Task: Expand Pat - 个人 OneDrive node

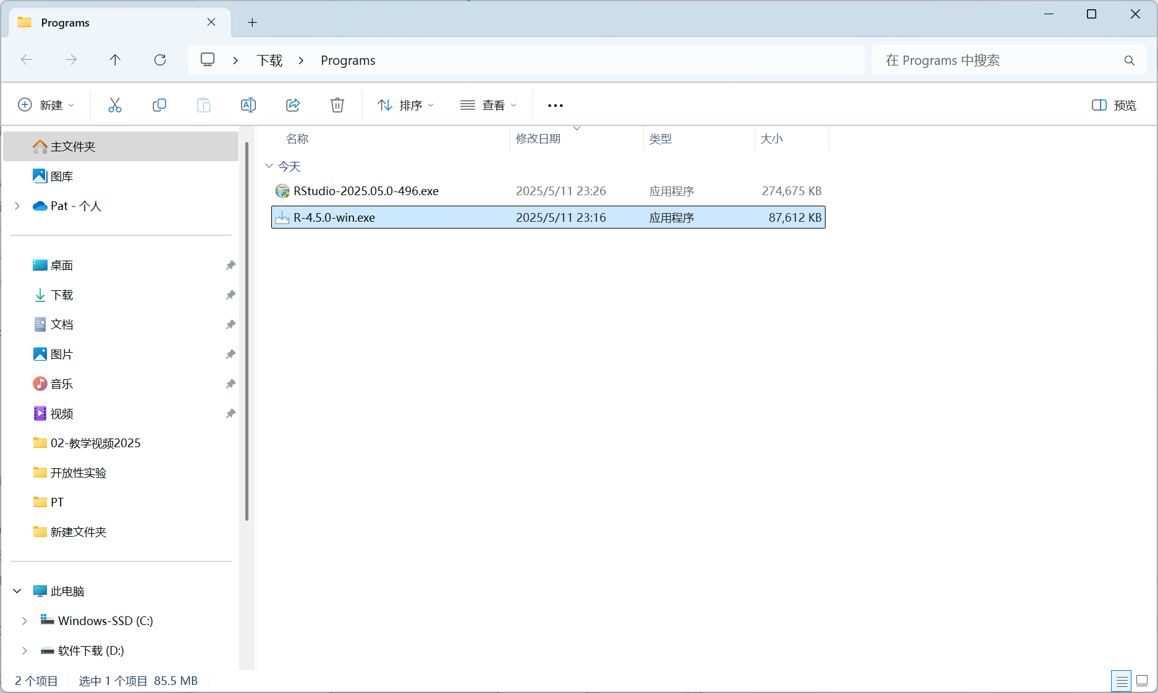Action: (17, 206)
